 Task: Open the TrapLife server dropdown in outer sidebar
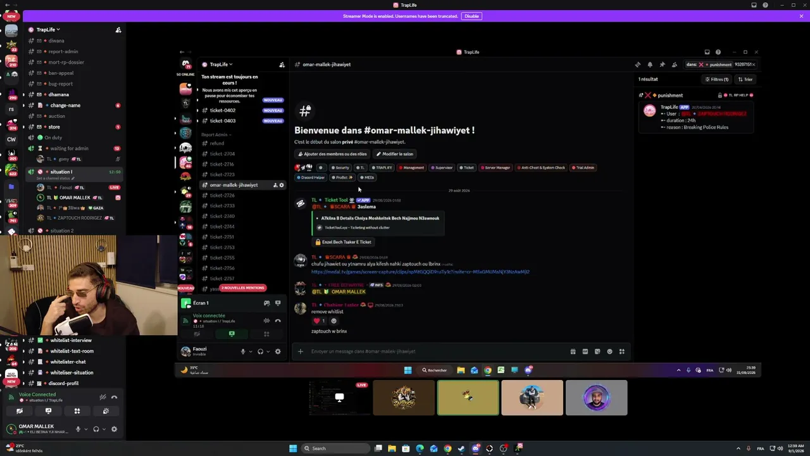[47, 30]
